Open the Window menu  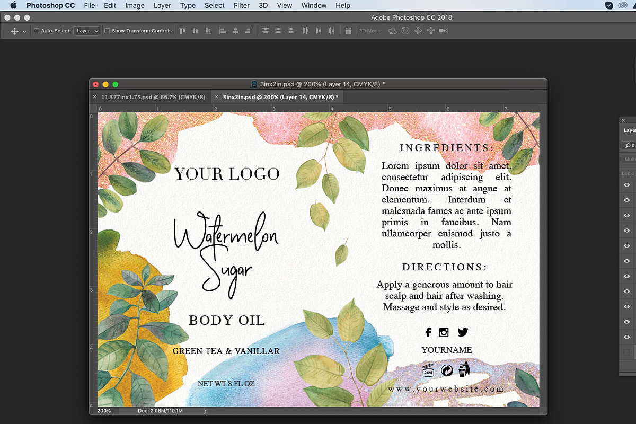314,5
